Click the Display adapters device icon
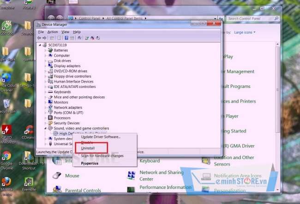The image size is (300, 204). click(50, 66)
